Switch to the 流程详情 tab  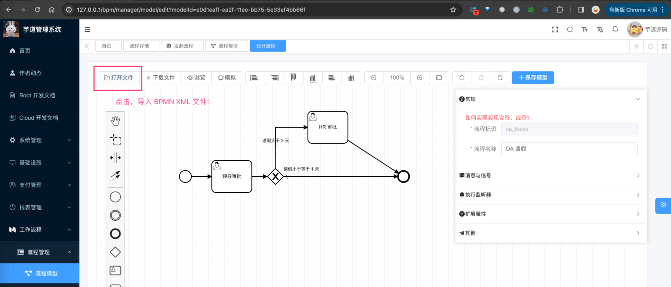[139, 46]
